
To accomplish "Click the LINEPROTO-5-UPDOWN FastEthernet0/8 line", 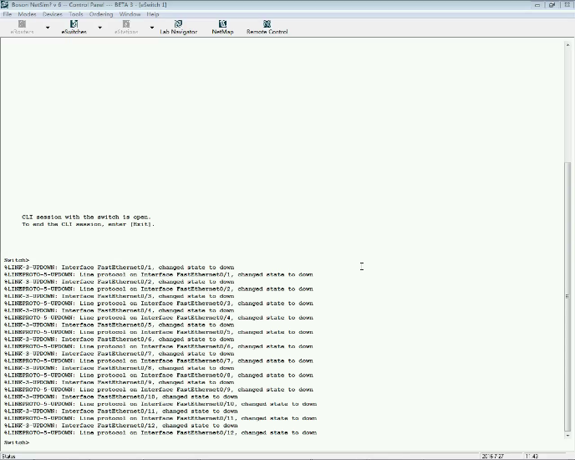I will click(x=159, y=376).
